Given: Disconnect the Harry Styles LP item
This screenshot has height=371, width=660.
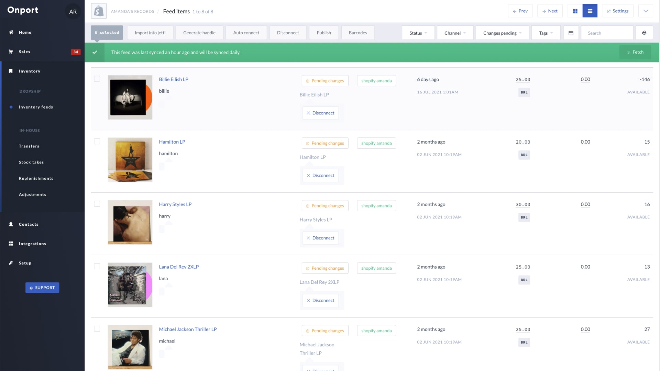Looking at the screenshot, I should point(320,238).
